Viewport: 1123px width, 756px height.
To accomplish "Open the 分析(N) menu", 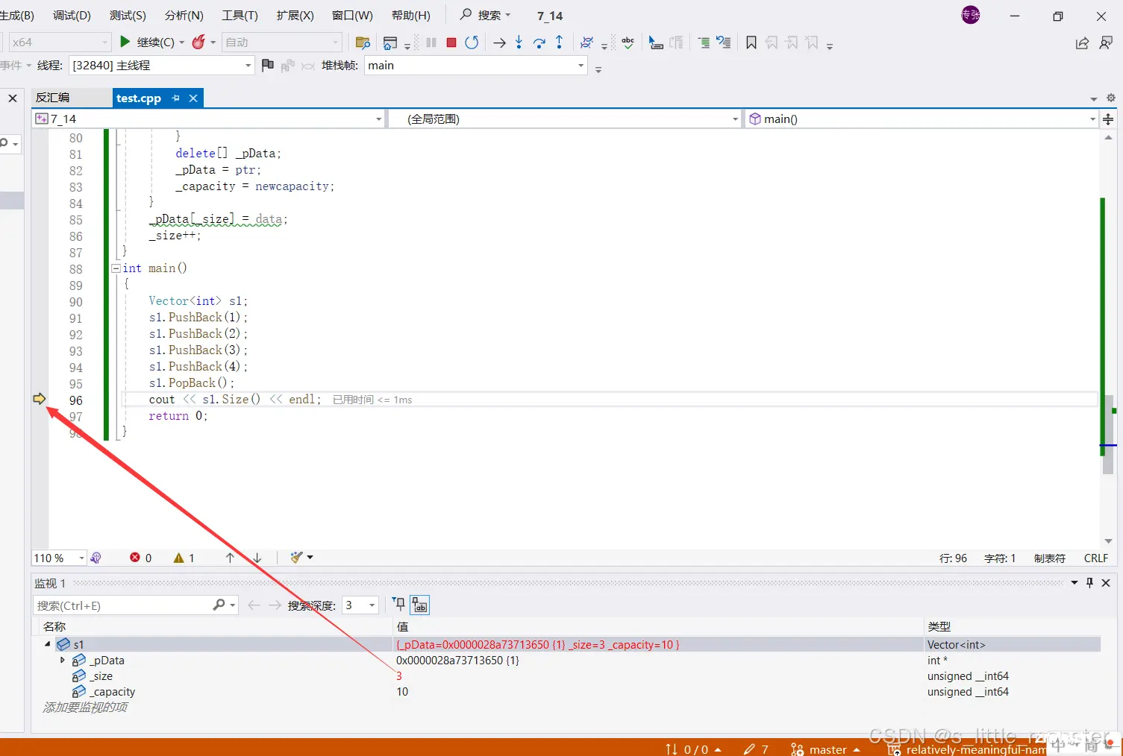I will (x=184, y=15).
